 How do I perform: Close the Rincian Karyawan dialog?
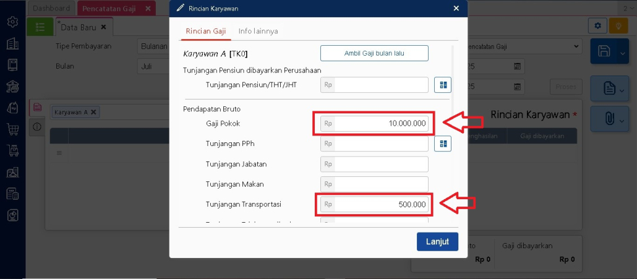click(x=456, y=8)
